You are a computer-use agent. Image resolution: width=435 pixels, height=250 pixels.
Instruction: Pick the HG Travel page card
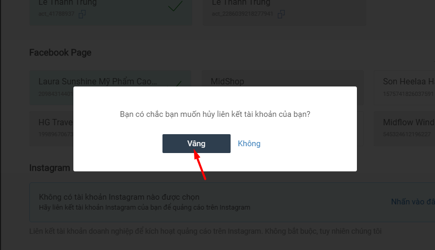[x=51, y=129]
